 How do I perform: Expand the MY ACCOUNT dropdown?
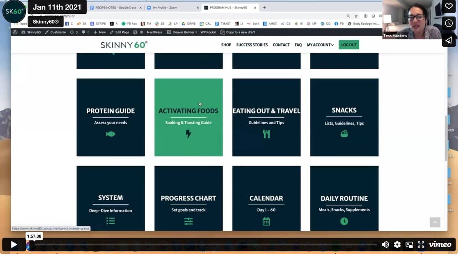tap(320, 45)
